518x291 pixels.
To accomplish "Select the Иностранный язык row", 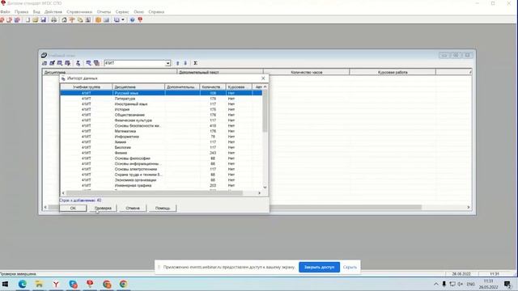I will [161, 104].
